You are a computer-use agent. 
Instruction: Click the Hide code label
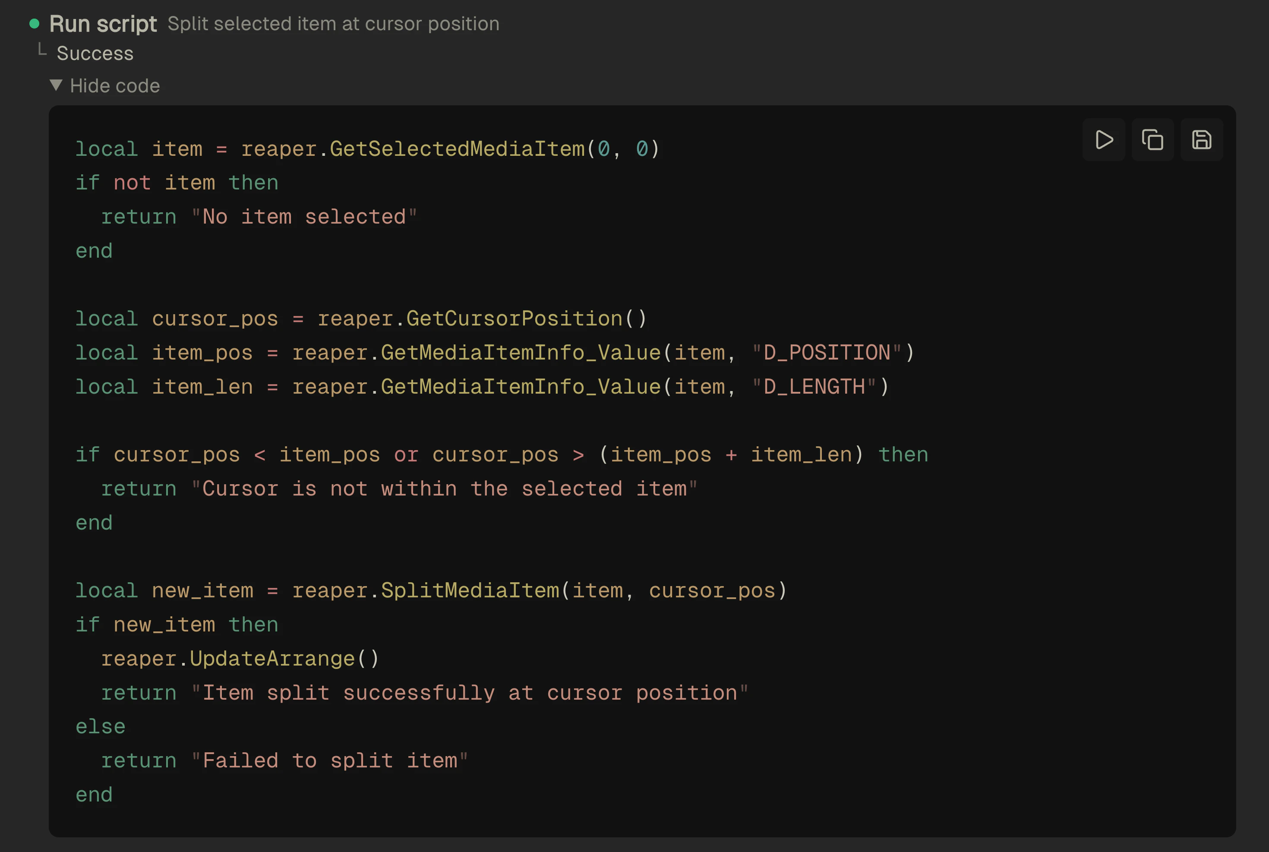click(115, 86)
